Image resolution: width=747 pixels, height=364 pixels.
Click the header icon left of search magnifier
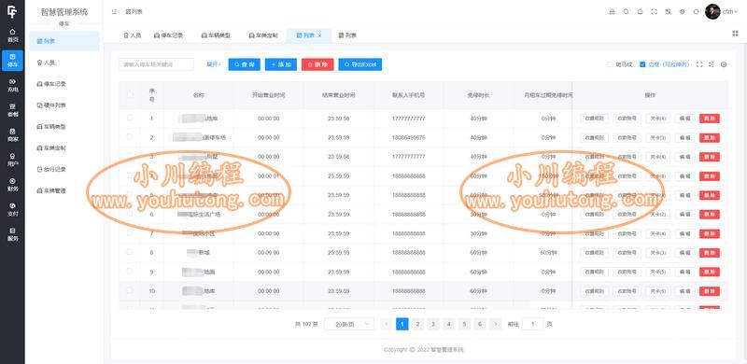pyautogui.click(x=613, y=12)
